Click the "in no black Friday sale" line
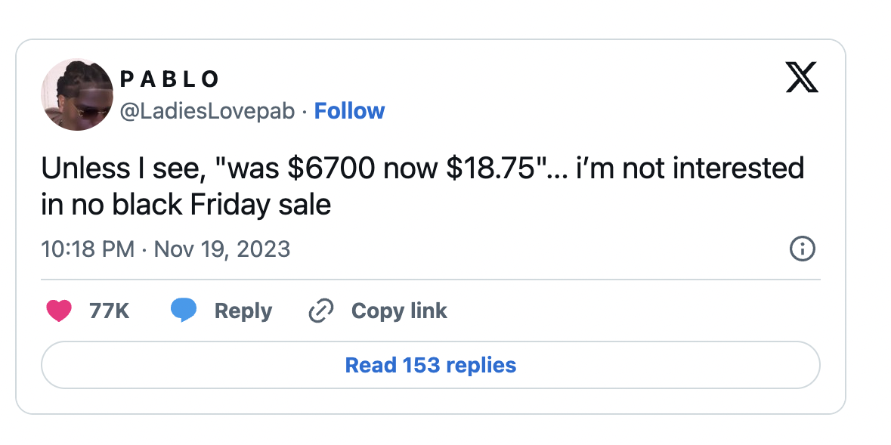Screen dimensions: 891x445 click(186, 204)
